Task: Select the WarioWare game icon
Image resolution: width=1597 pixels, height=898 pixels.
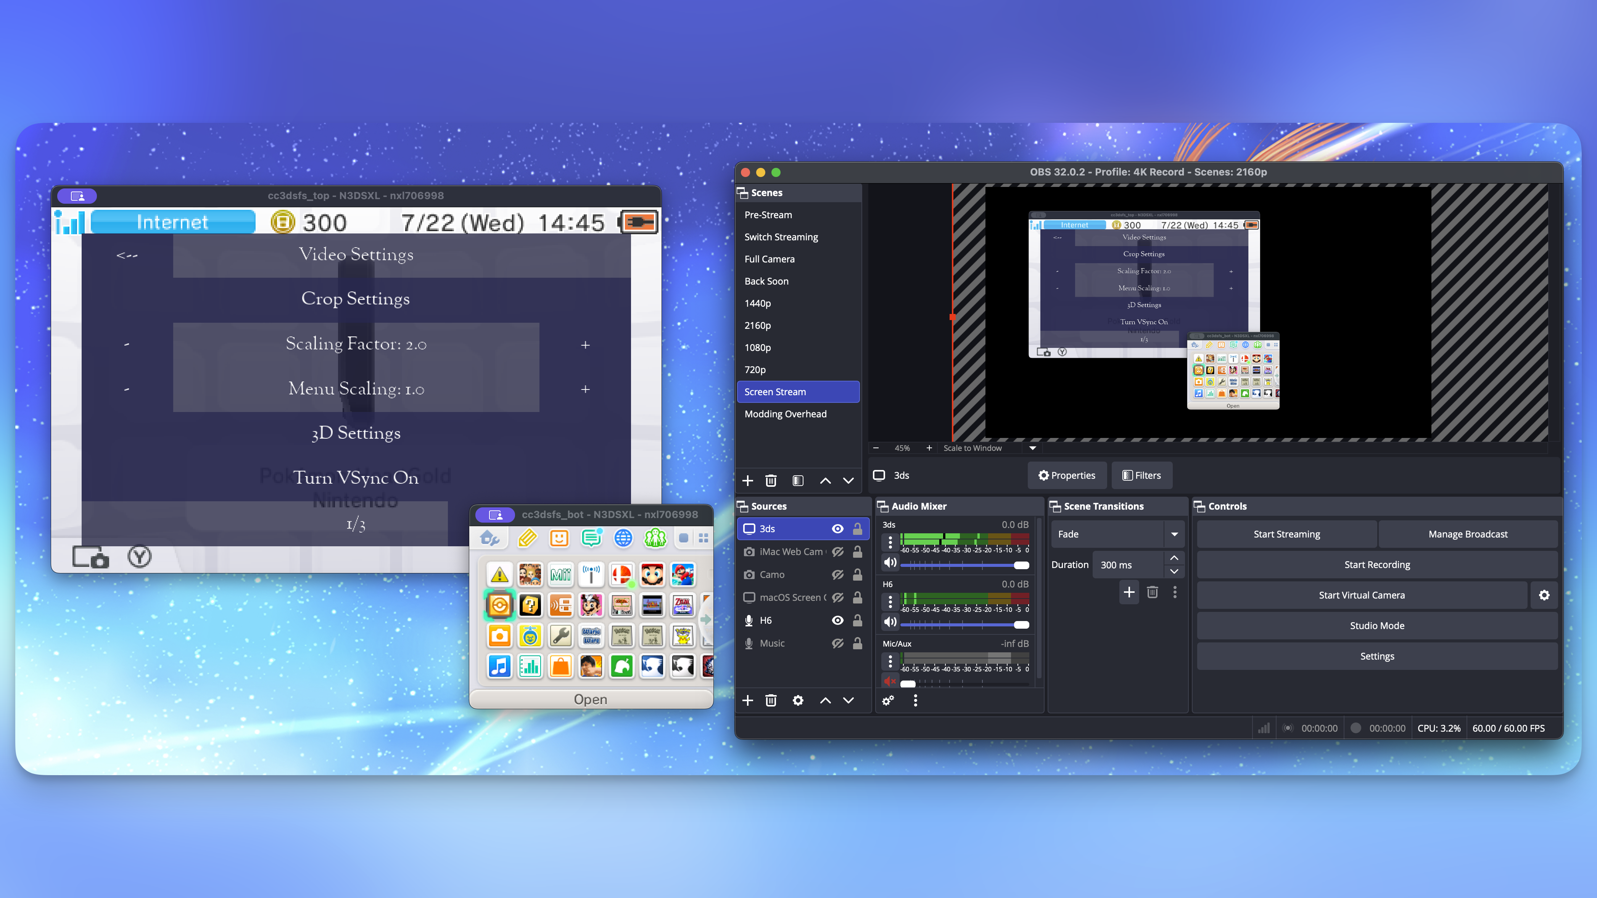Action: tap(591, 636)
